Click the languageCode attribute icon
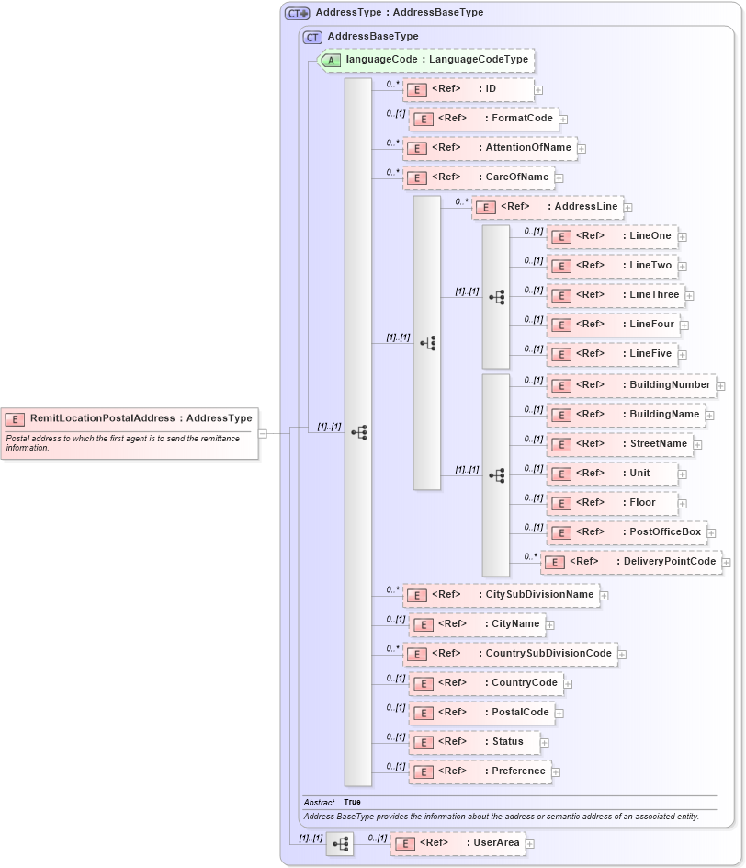Viewport: 746px width, 868px height. tap(331, 59)
